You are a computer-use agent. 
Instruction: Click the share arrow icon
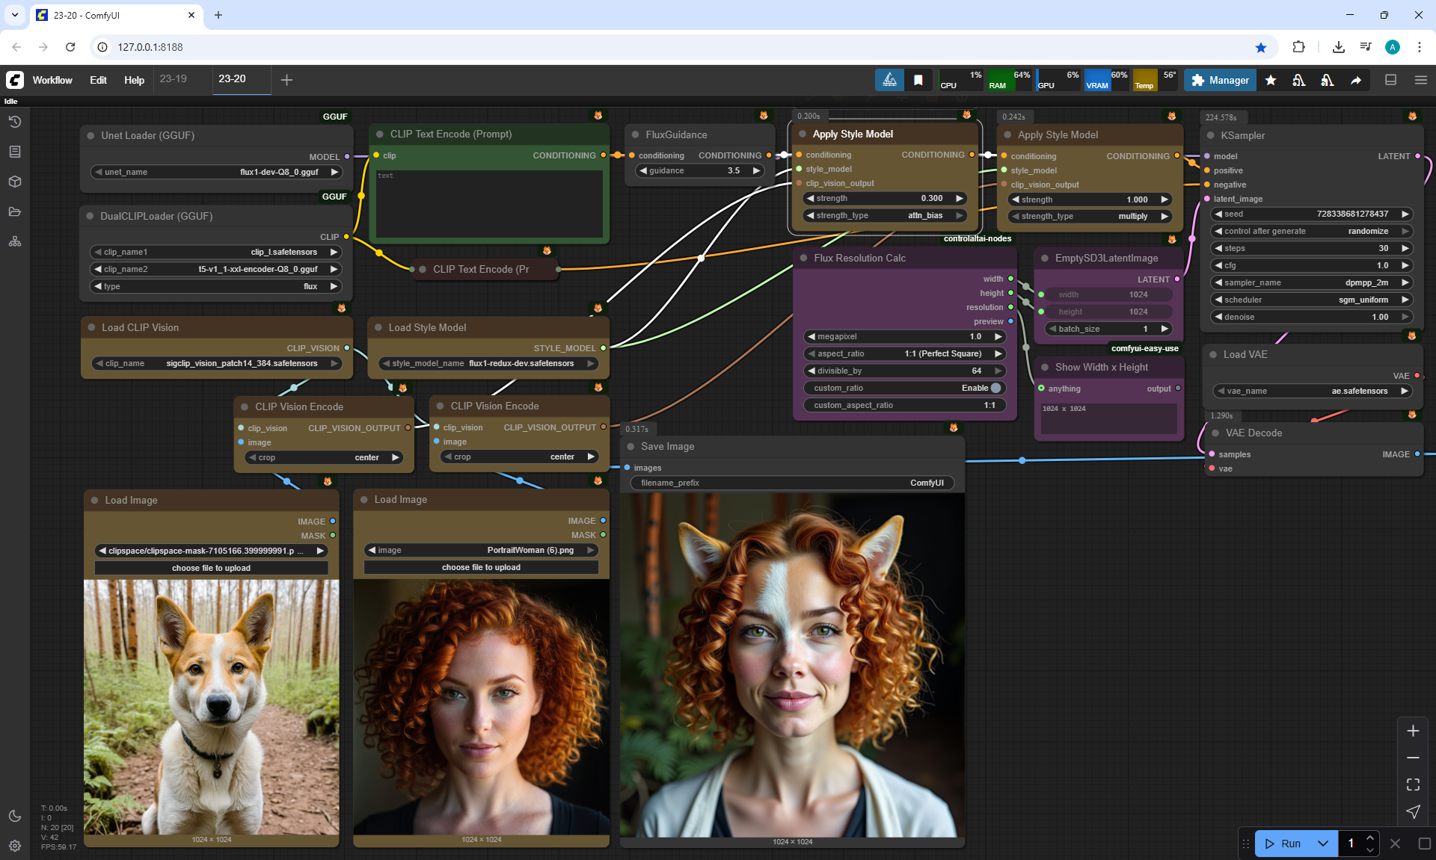point(1355,80)
